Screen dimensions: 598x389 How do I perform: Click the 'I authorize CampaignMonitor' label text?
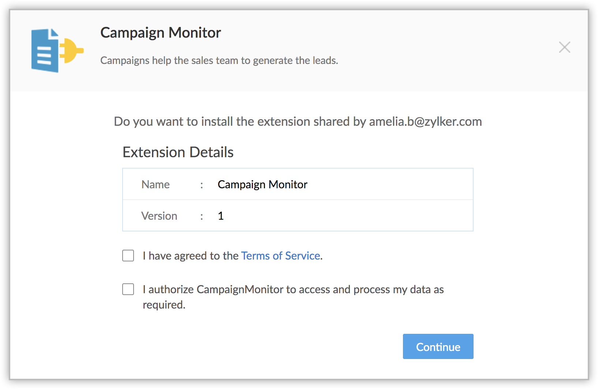tap(293, 290)
